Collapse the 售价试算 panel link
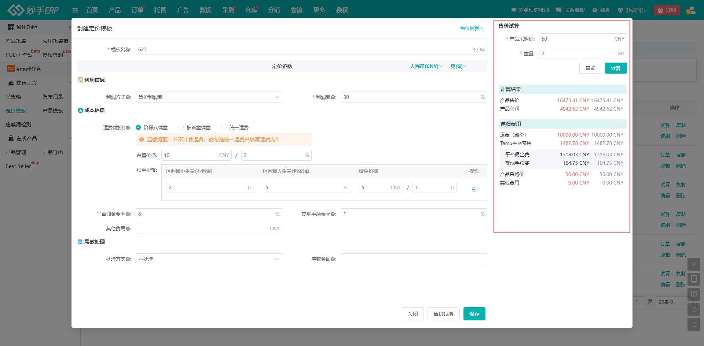 (x=472, y=28)
